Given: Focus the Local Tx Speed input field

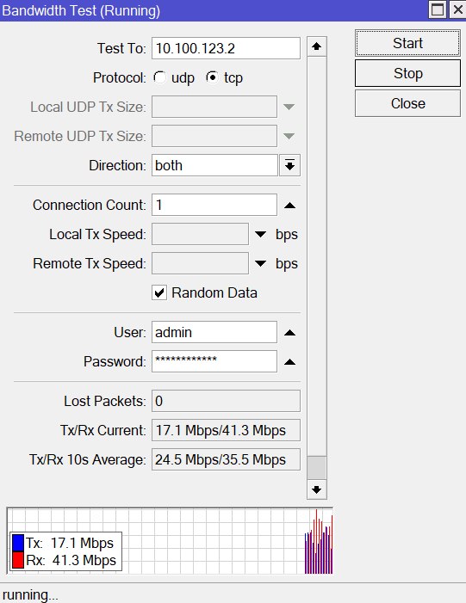Looking at the screenshot, I should [200, 234].
